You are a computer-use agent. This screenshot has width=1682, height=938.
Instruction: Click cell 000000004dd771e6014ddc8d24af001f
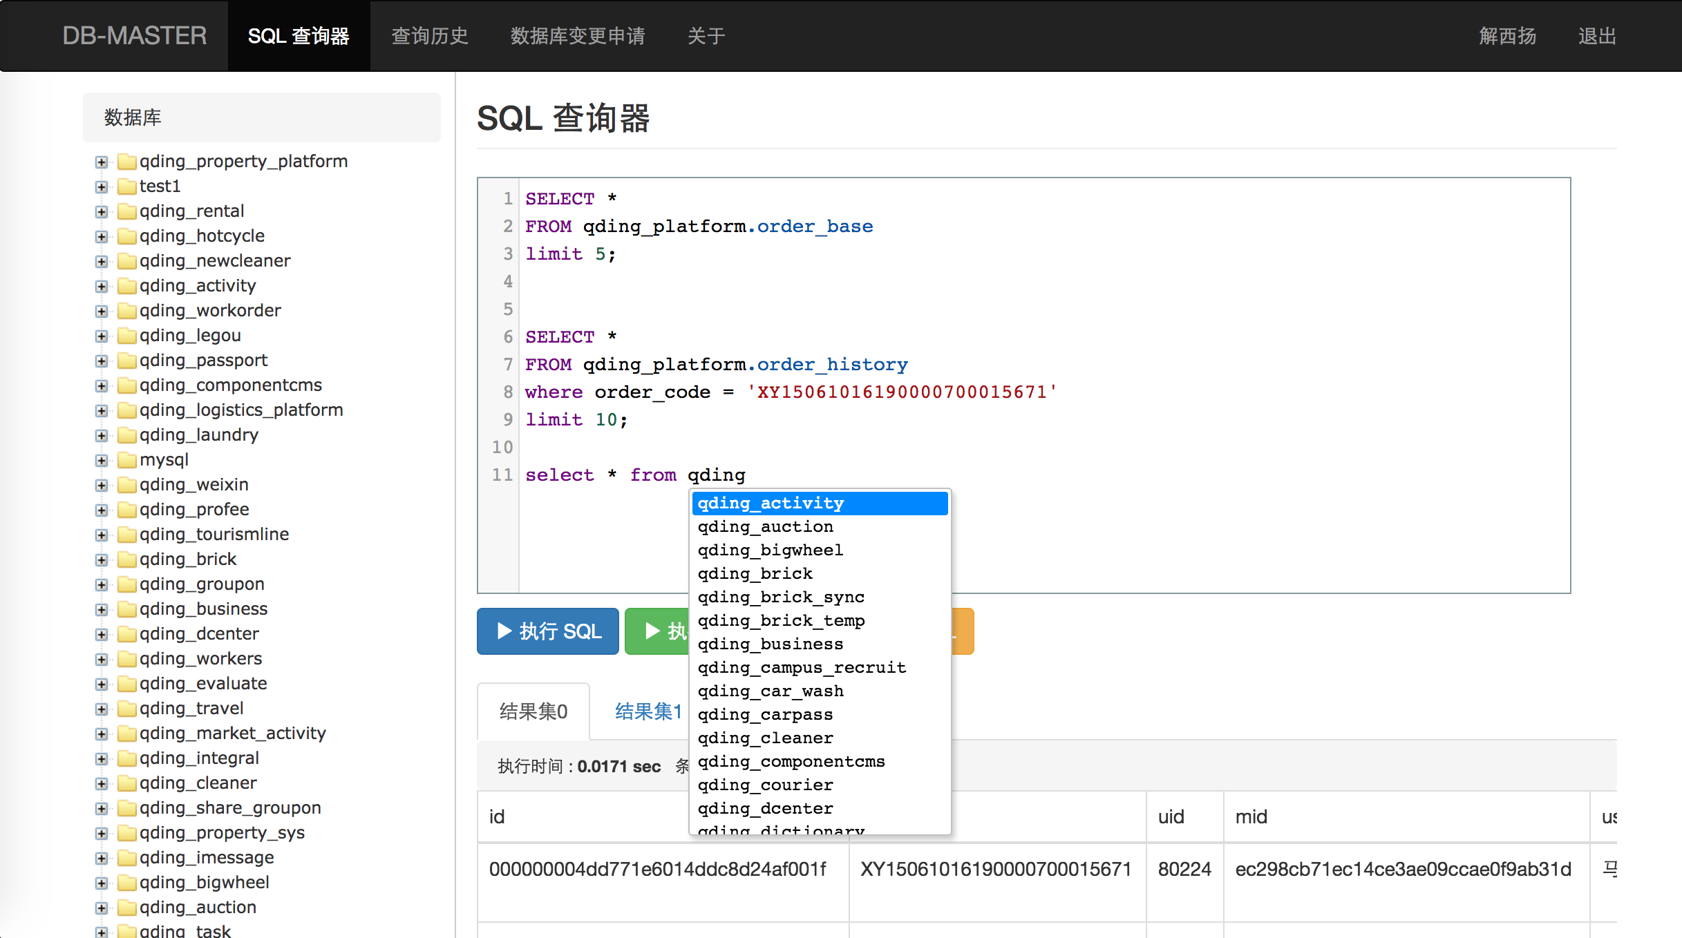pos(657,870)
